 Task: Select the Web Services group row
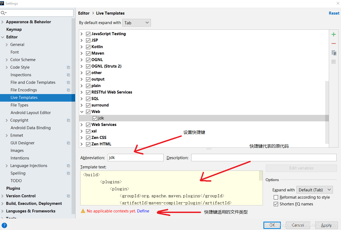[204, 125]
